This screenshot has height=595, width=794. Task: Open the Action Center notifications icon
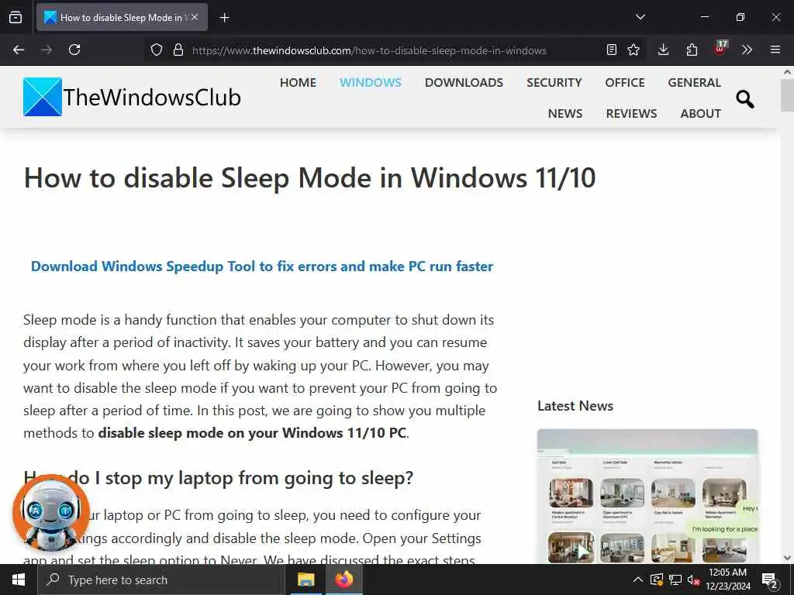pos(770,580)
